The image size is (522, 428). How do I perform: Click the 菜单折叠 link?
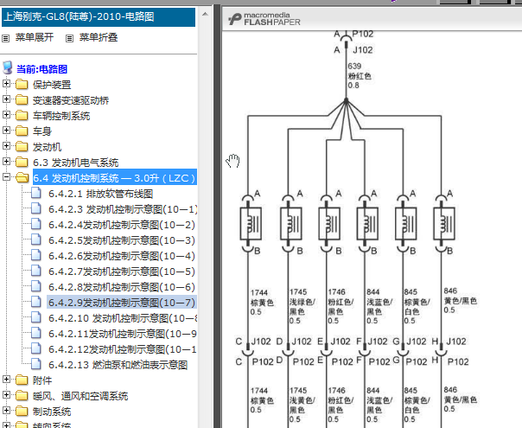click(99, 37)
